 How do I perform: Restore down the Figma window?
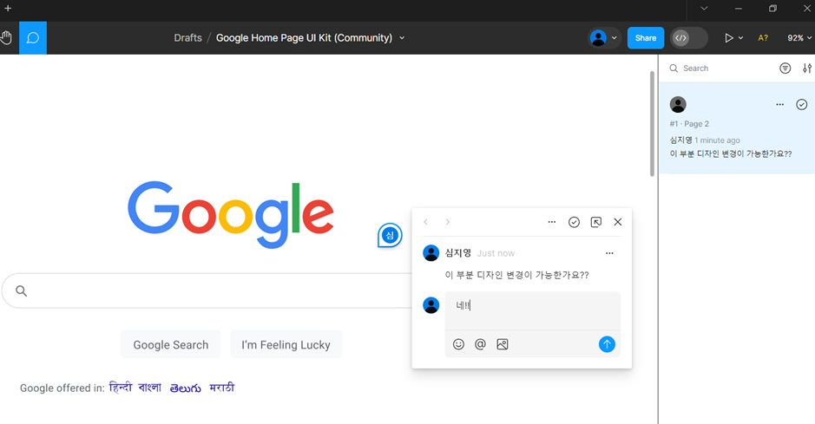tap(772, 9)
